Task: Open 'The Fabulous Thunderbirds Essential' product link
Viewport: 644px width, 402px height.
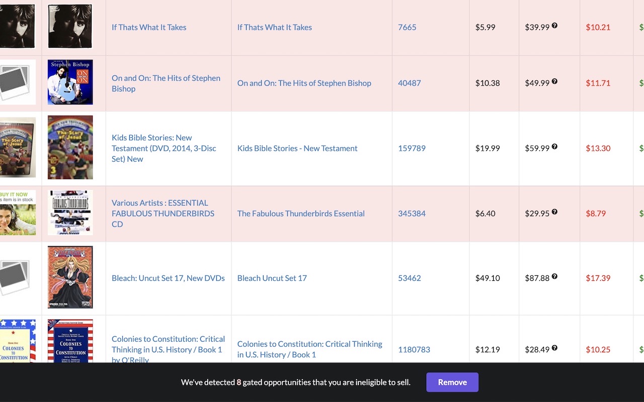Action: pyautogui.click(x=301, y=214)
